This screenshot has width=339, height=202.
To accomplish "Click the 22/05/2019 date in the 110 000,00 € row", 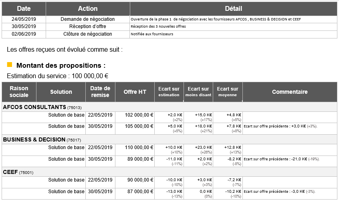I will pyautogui.click(x=100, y=147).
